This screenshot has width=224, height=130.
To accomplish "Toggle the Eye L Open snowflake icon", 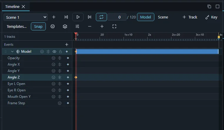I will click(x=60, y=84).
